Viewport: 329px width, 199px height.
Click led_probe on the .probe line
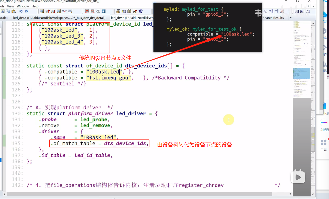pos(94,120)
